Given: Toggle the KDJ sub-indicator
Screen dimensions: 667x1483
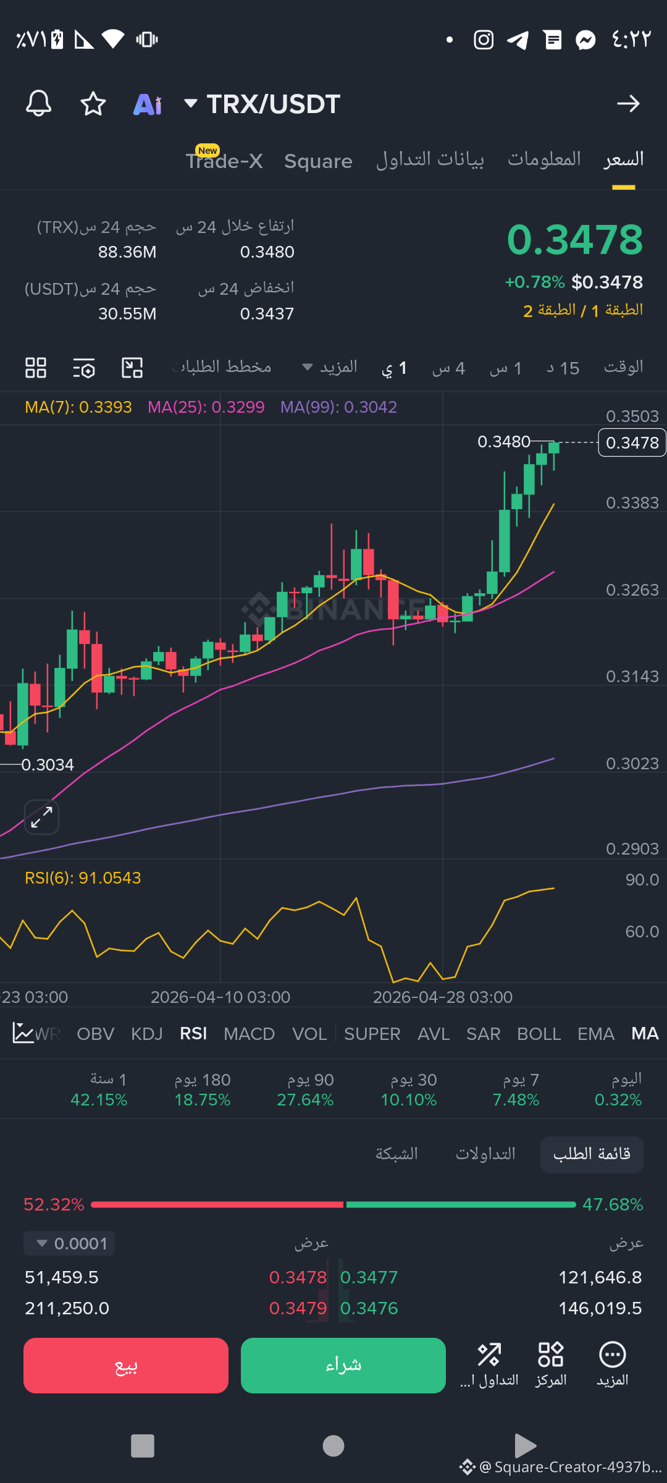Looking at the screenshot, I should (147, 1034).
